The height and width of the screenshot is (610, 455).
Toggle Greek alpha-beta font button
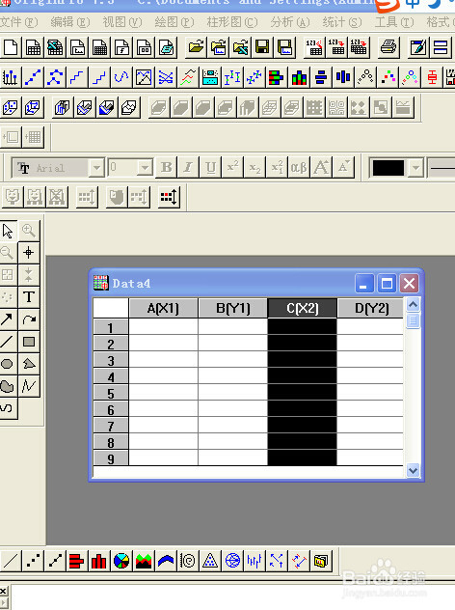299,168
